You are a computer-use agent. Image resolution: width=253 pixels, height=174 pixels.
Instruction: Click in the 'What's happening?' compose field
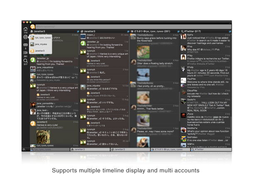click(134, 27)
